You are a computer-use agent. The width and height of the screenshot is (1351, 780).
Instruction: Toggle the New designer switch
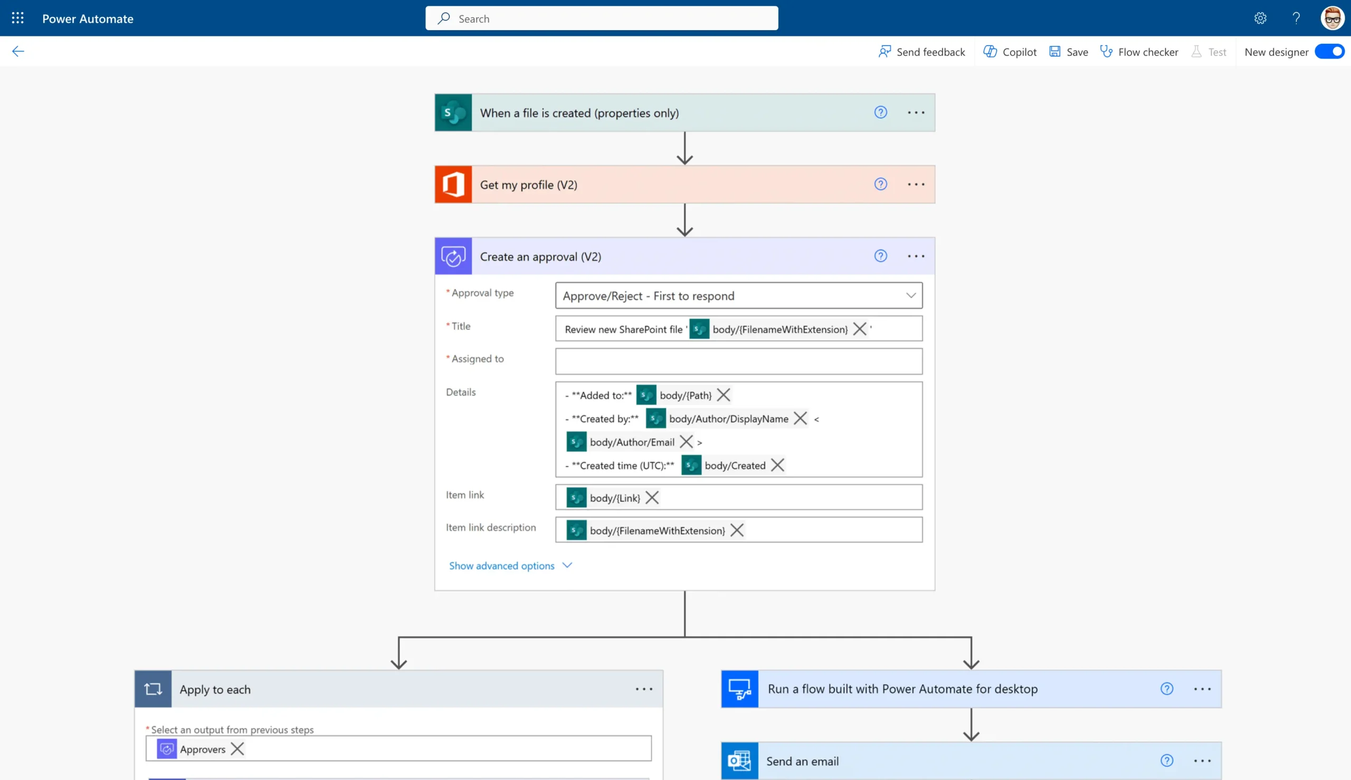(1329, 52)
